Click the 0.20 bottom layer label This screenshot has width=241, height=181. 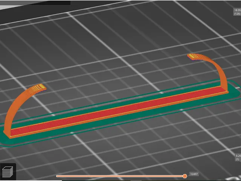238,158
